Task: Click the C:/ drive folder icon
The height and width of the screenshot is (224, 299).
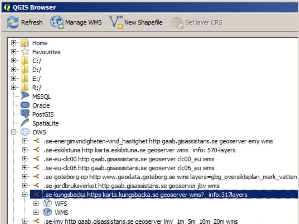Action: click(25, 61)
